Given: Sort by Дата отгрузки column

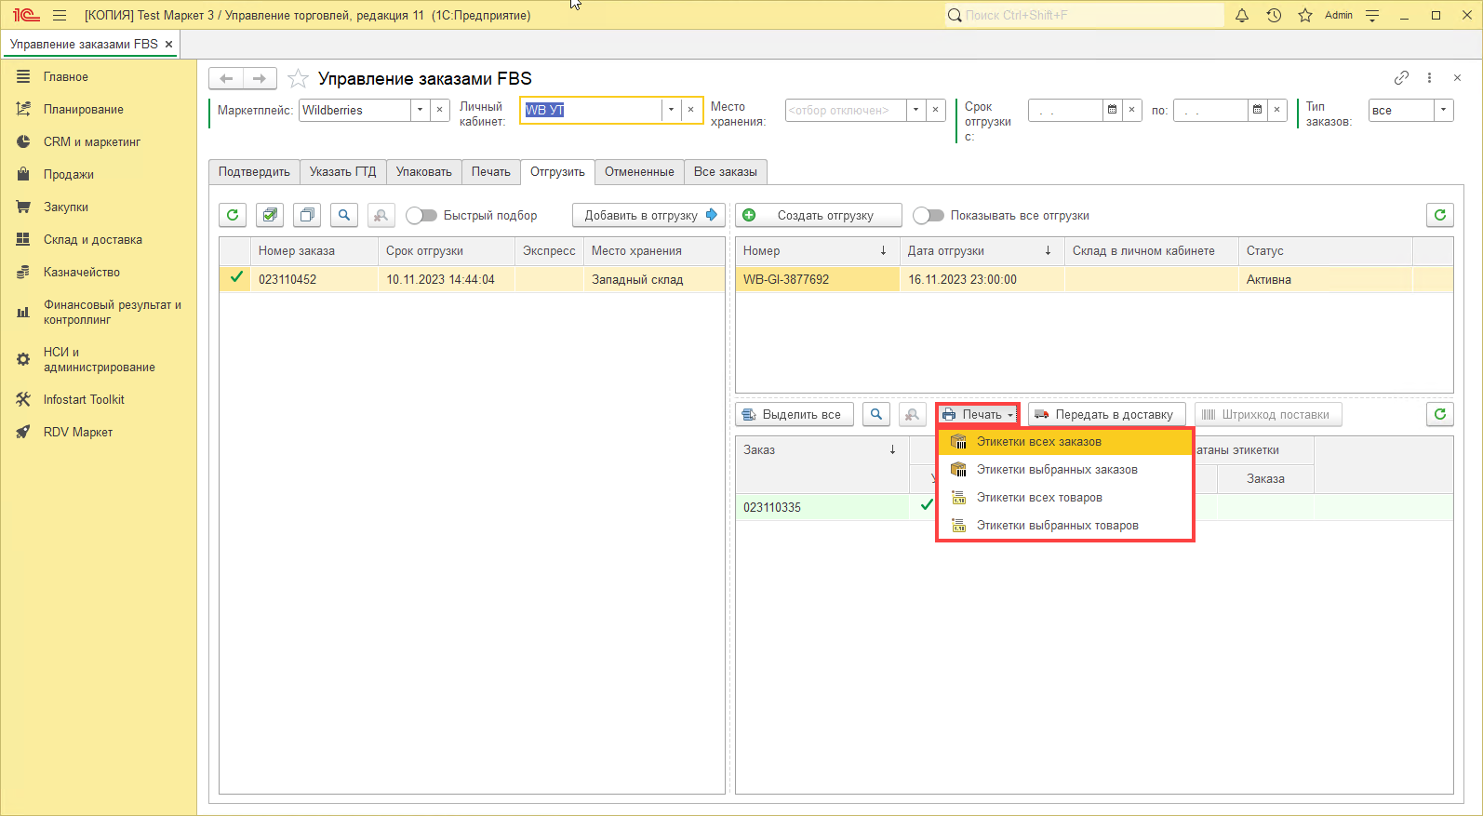Looking at the screenshot, I should 982,251.
